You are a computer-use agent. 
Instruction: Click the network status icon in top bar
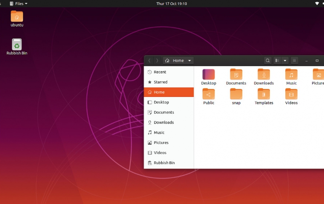(317, 3)
